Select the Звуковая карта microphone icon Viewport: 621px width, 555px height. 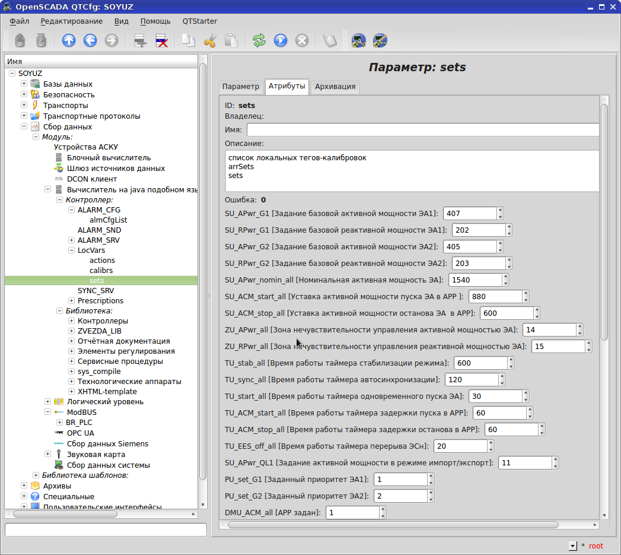(59, 454)
